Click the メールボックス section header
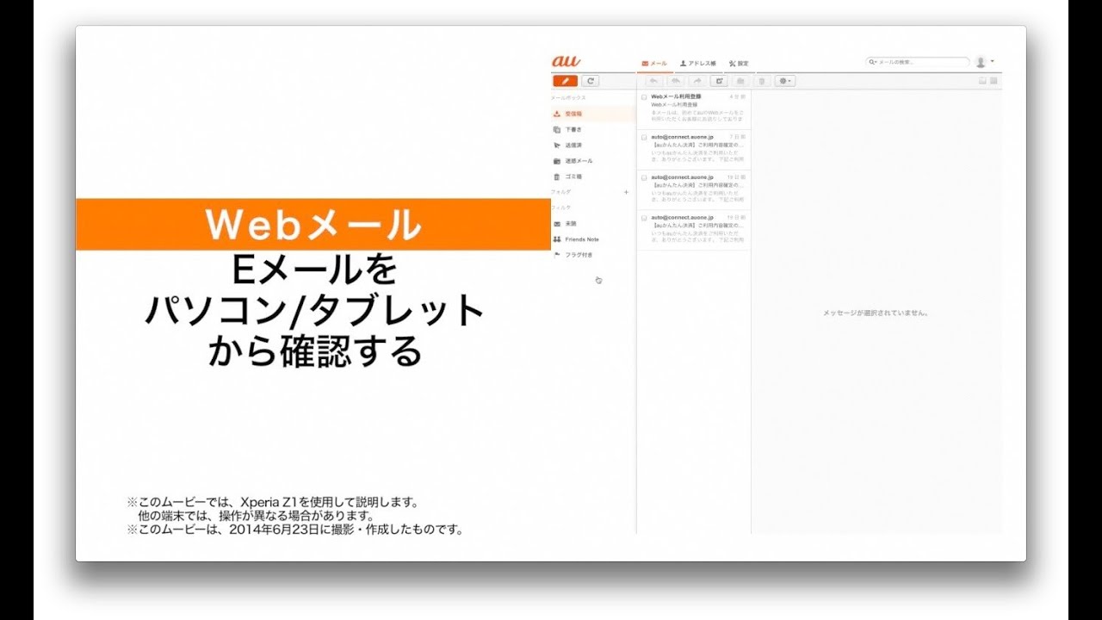1102x620 pixels. point(568,97)
